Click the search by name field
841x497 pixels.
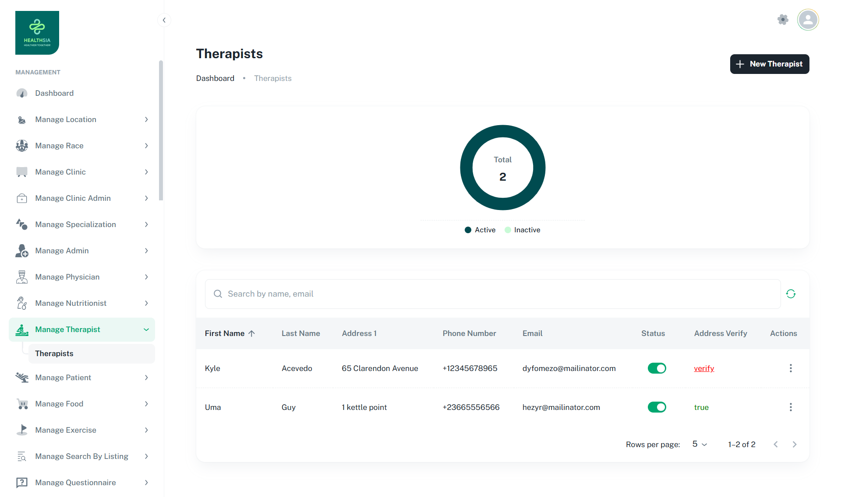[x=493, y=294]
